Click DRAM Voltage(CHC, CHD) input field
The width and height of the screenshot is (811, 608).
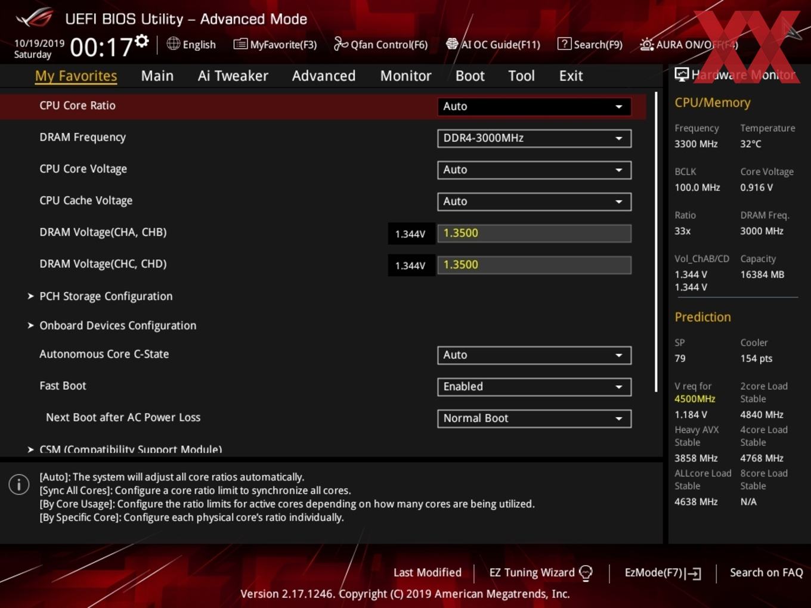point(534,265)
